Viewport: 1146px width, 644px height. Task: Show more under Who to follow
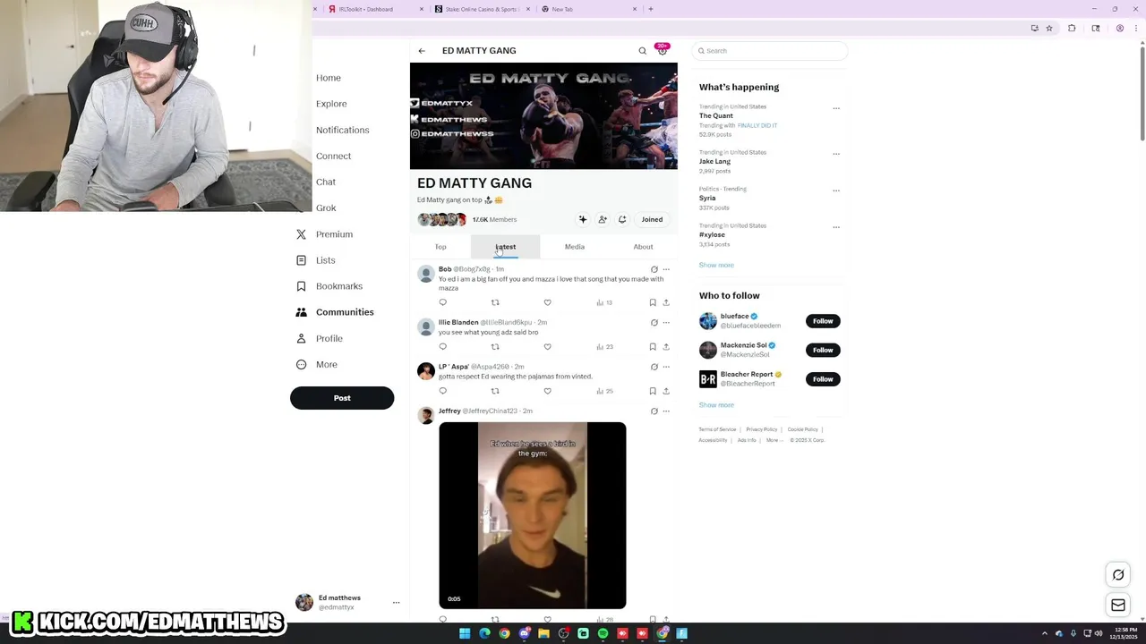716,405
